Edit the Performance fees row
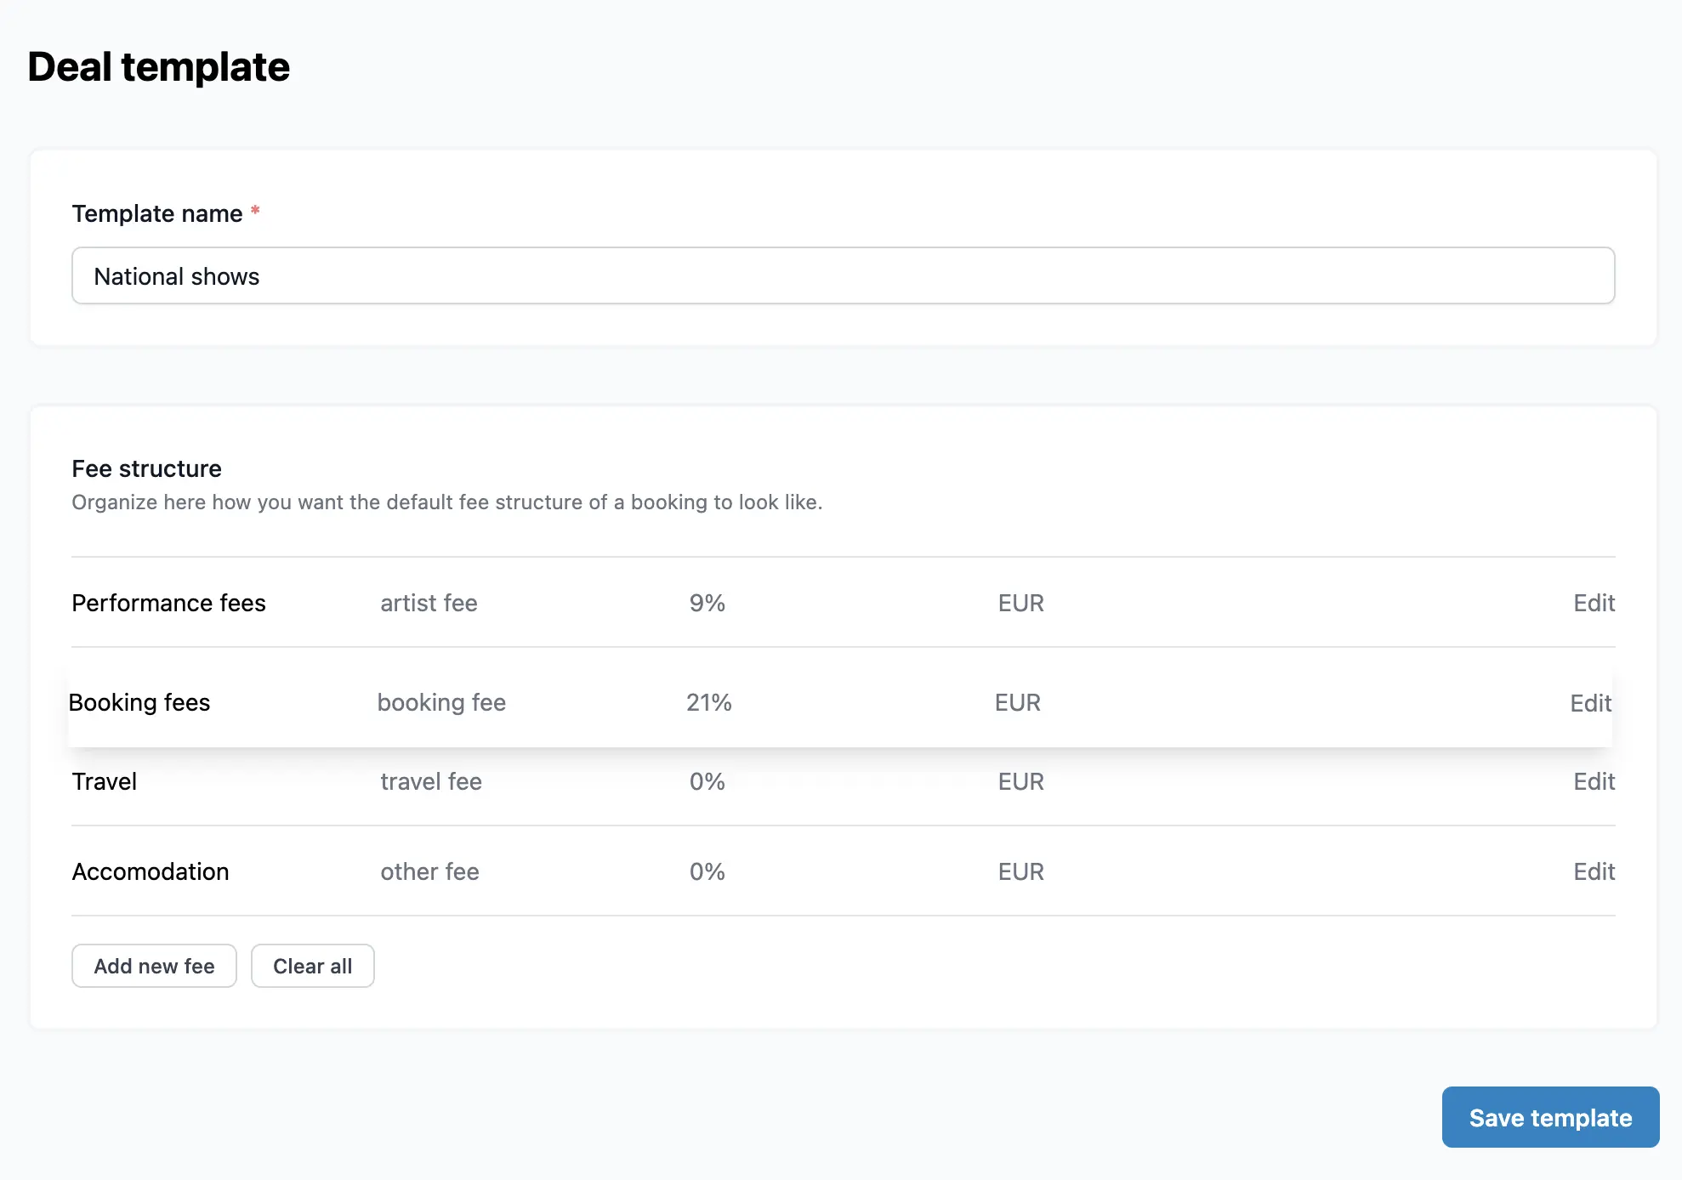Screen dimensions: 1682x1180 tap(1593, 603)
